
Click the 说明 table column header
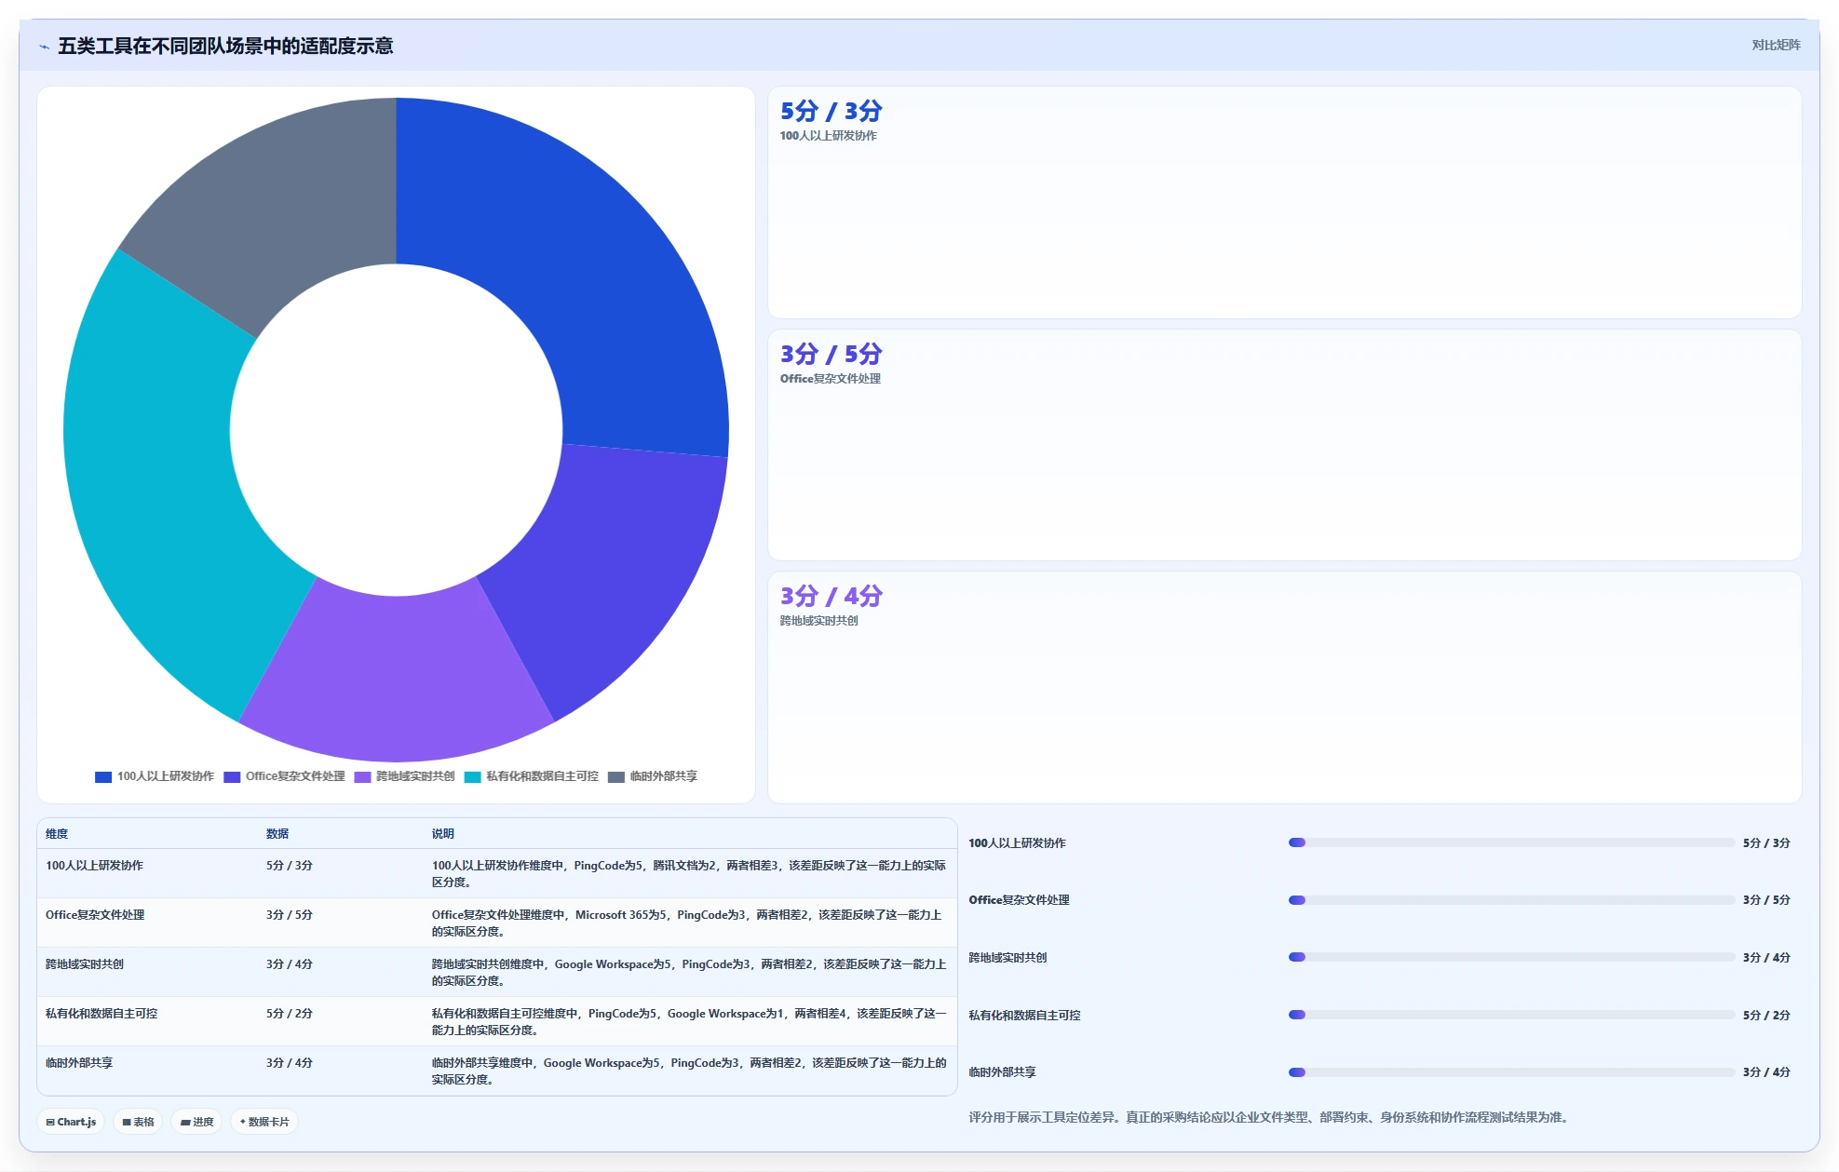(442, 834)
